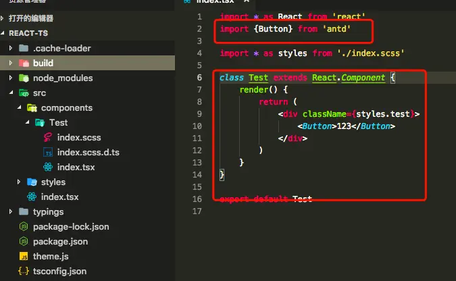Click React icon of index.tsx below styles
The image size is (456, 281).
coord(32,197)
